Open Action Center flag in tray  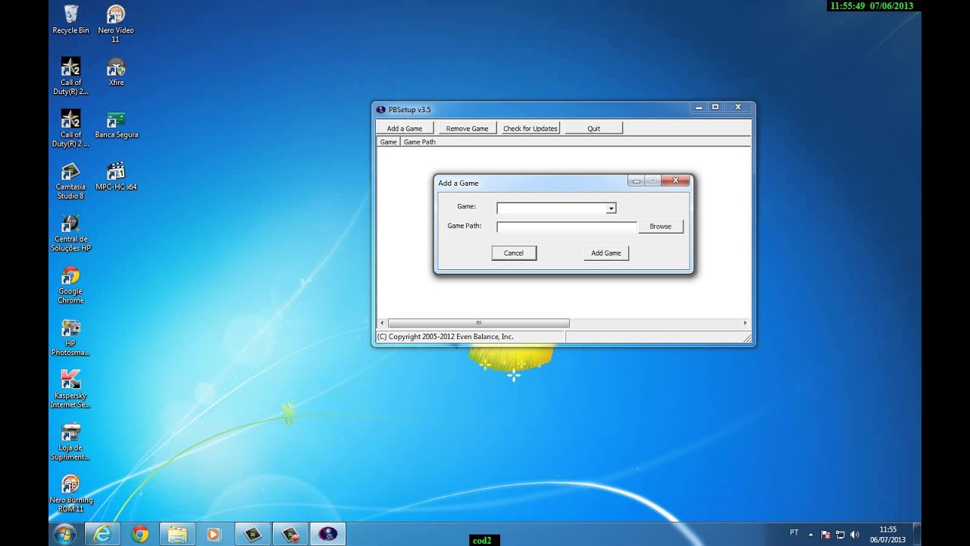point(826,534)
